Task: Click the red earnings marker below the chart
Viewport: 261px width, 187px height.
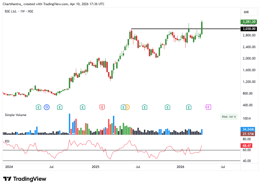Action: click(102, 107)
